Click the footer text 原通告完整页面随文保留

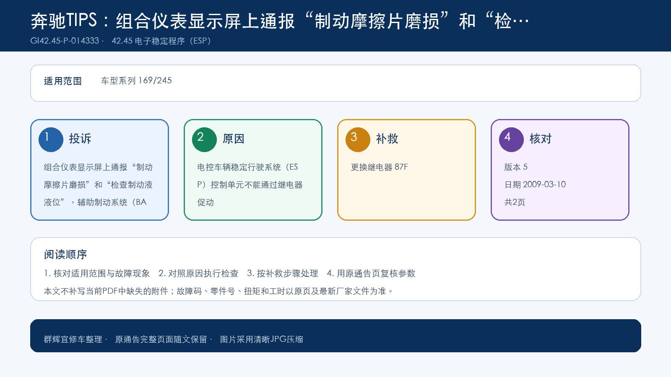(161, 339)
